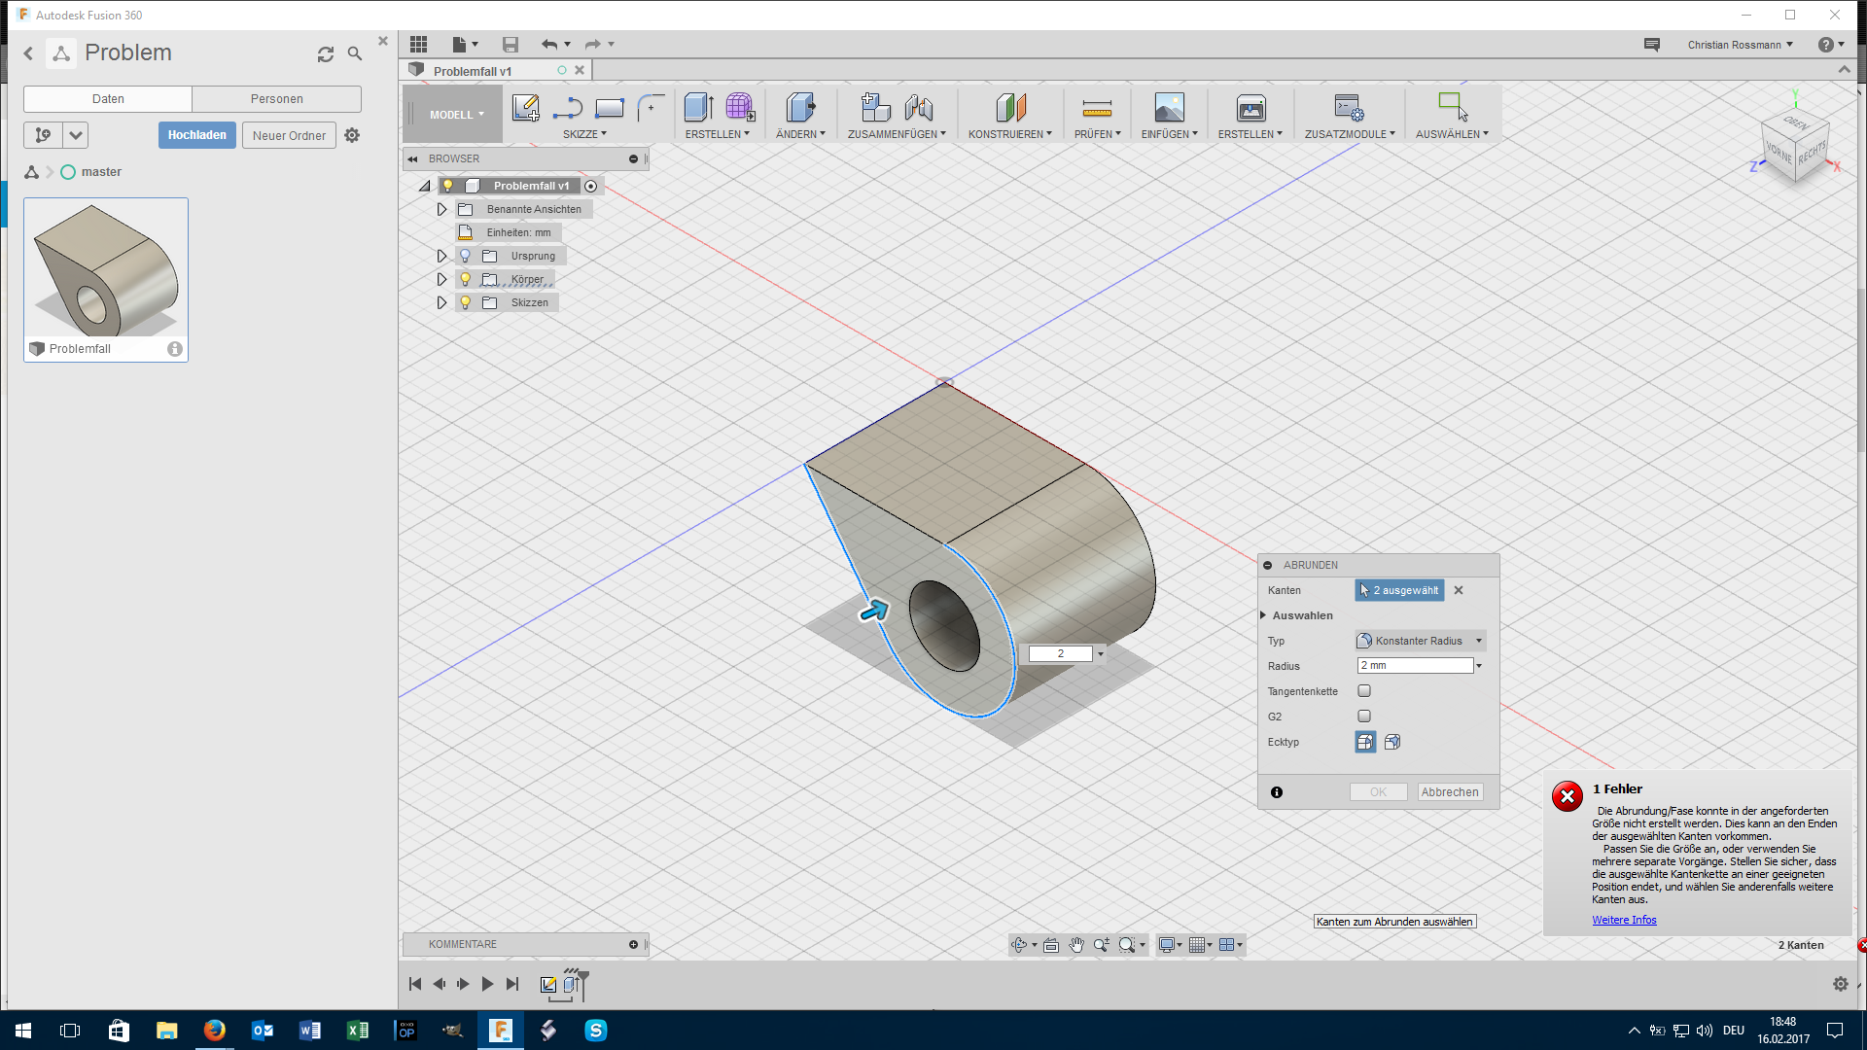1867x1050 pixels.
Task: Click the Save icon in top toolbar
Action: 510,45
